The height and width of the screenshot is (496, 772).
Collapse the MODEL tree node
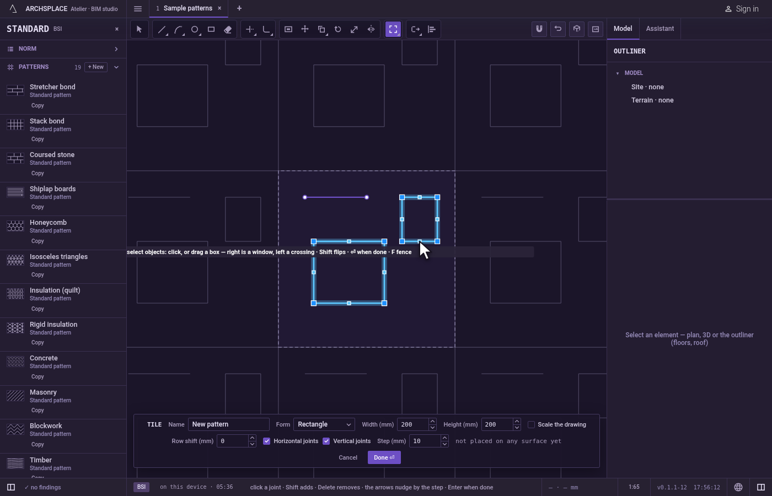tap(618, 73)
